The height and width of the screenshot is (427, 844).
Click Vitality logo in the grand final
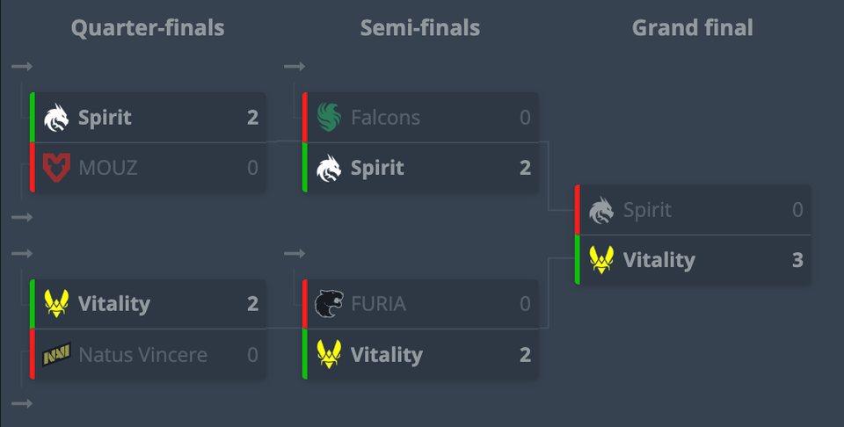(601, 260)
